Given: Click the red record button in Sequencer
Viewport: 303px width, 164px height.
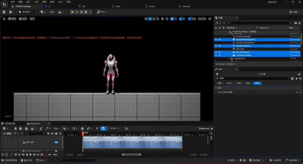Looking at the screenshot, I should 6,155.
